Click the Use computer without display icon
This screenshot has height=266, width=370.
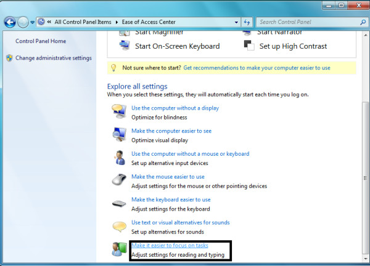[x=119, y=111]
